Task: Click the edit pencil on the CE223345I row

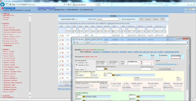Action: pyautogui.click(x=60, y=36)
